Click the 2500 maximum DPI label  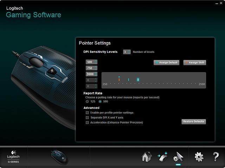tap(202, 84)
